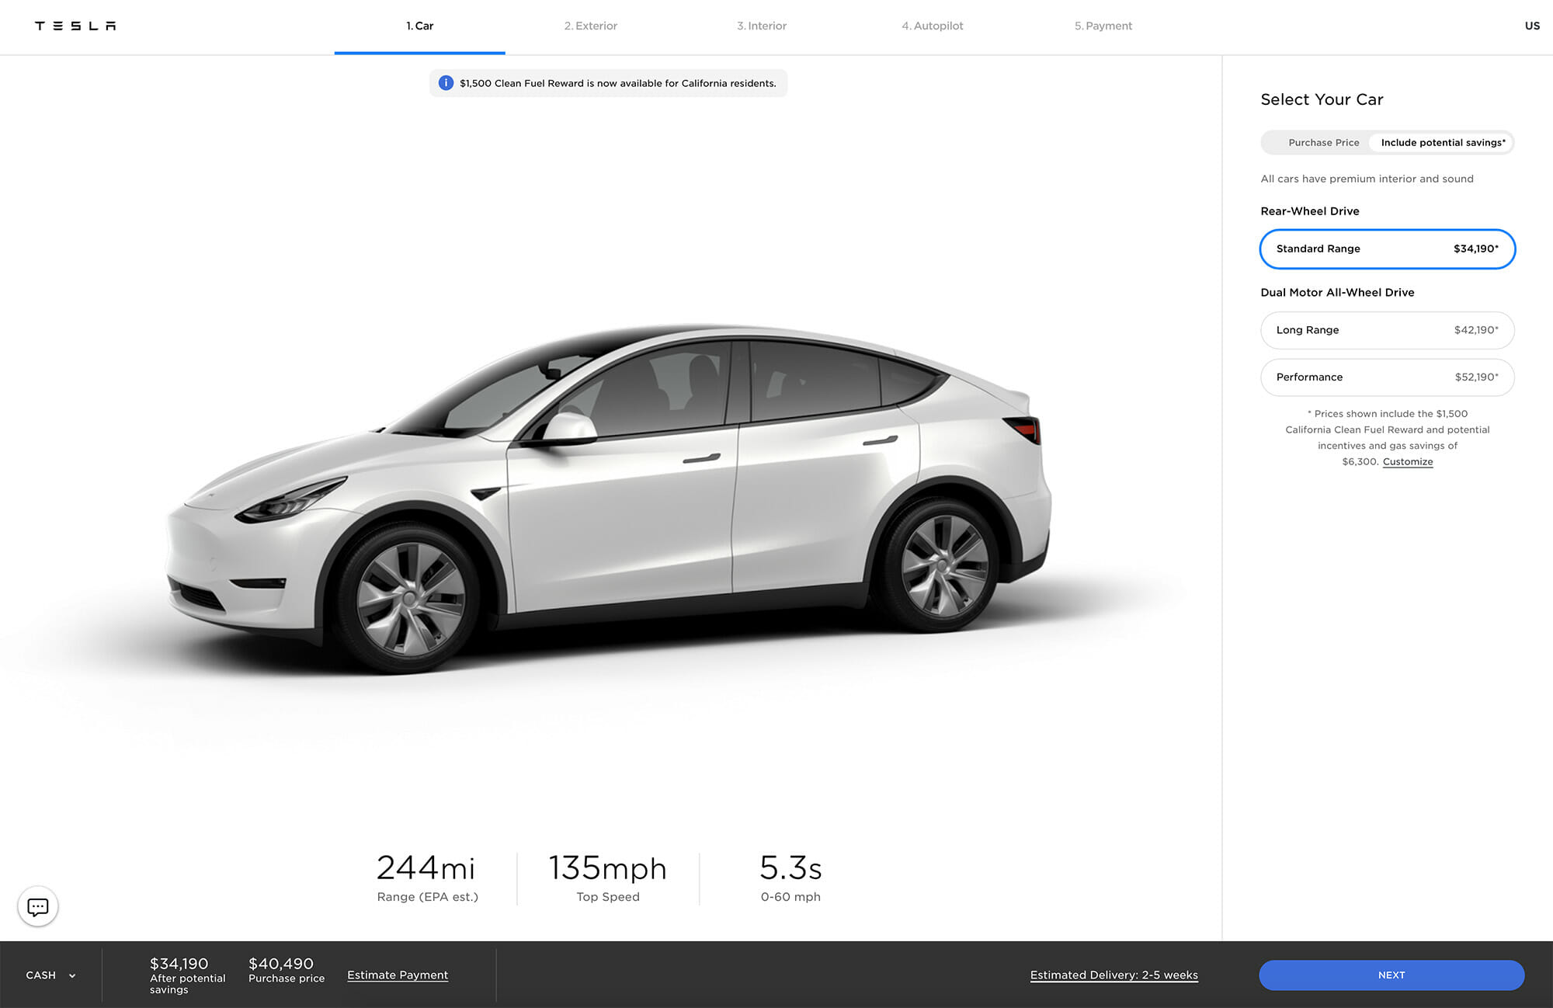Click the Select Your Car heading
1553x1008 pixels.
click(1322, 99)
